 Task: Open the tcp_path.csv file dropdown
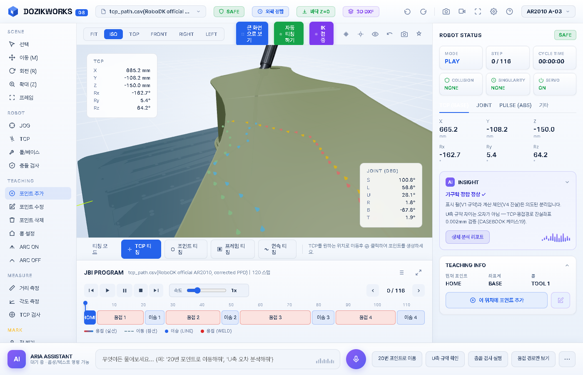tap(151, 12)
